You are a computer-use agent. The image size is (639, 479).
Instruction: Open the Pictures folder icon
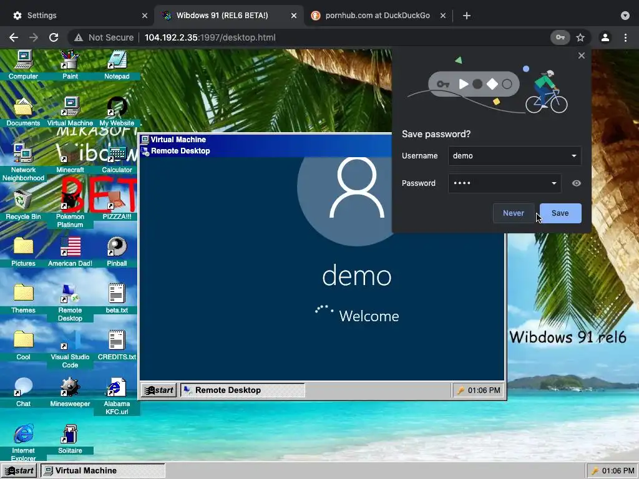click(x=23, y=252)
